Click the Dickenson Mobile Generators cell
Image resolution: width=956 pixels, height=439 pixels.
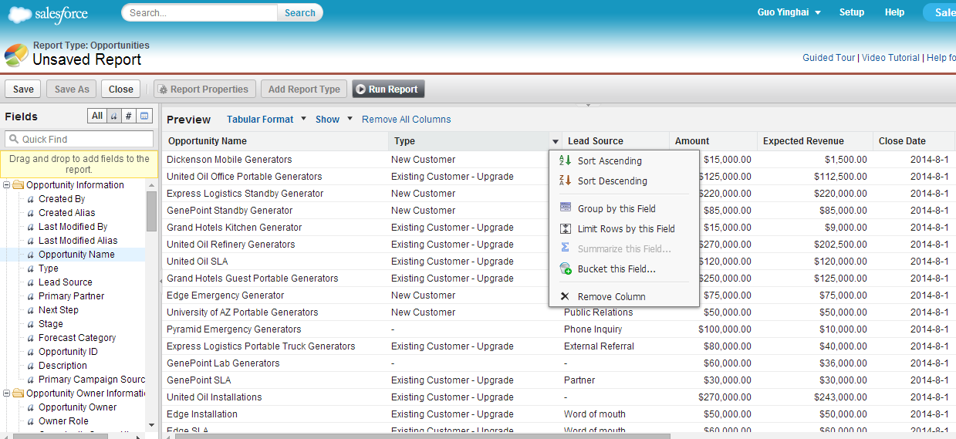(x=229, y=160)
